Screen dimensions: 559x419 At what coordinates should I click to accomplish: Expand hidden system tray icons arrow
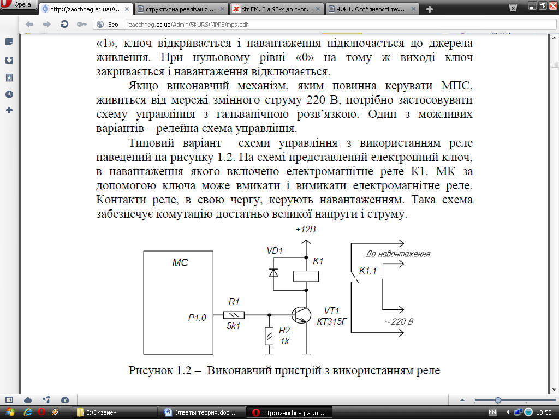tap(507, 412)
